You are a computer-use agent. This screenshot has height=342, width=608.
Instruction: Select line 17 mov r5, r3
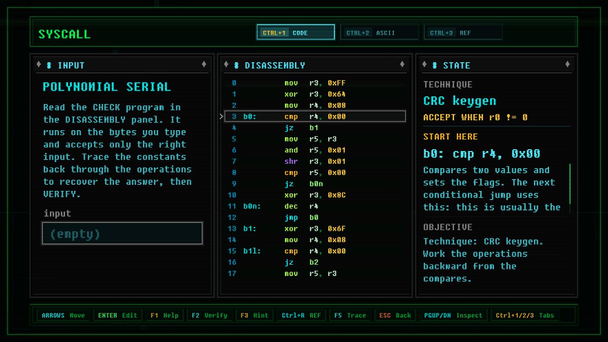[315, 274]
